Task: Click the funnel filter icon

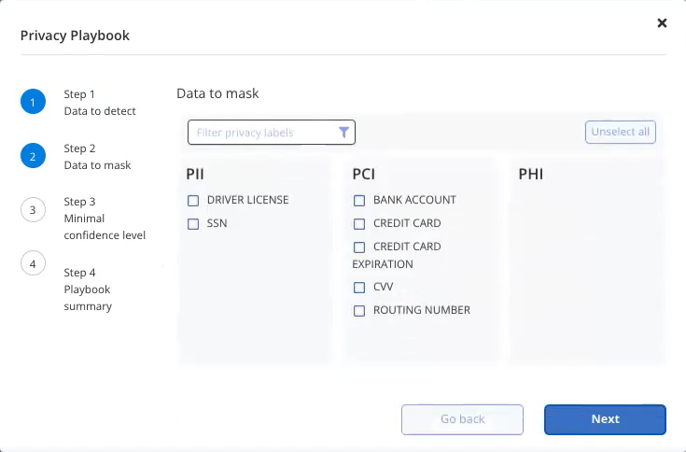Action: (x=343, y=132)
